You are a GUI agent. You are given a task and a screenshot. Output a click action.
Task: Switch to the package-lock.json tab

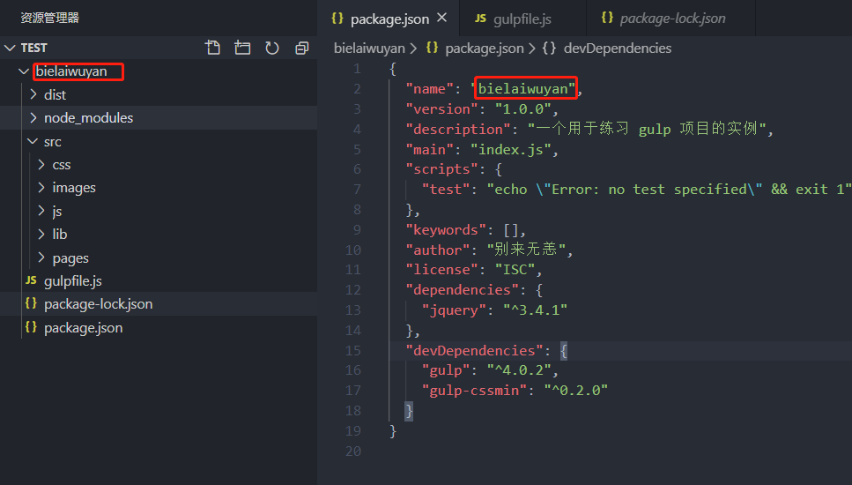coord(671,19)
